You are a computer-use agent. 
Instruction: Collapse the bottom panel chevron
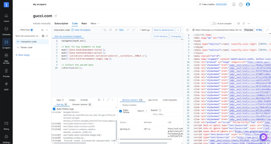(x=112, y=100)
